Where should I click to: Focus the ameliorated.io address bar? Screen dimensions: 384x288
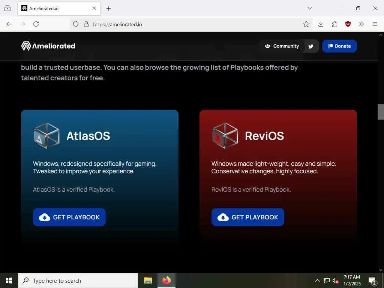pyautogui.click(x=191, y=24)
